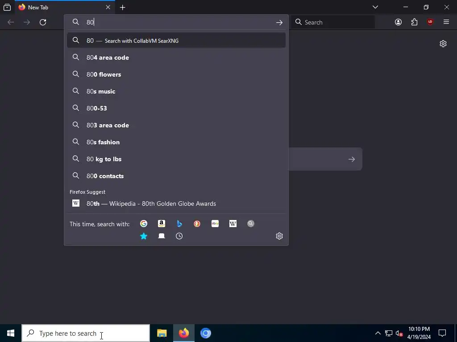This screenshot has height=342, width=457.
Task: Open the Extensions puzzle icon
Action: tap(414, 22)
